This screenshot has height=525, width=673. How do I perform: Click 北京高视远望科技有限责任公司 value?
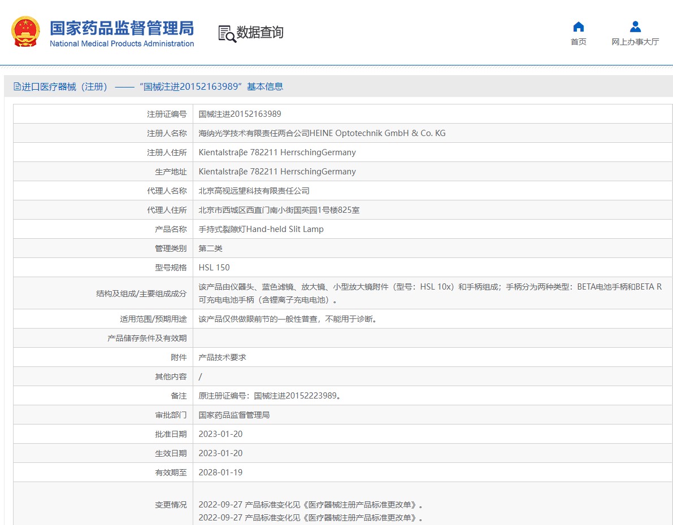(x=254, y=191)
